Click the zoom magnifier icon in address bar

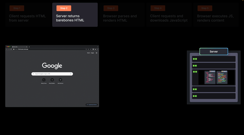coord(86,49)
